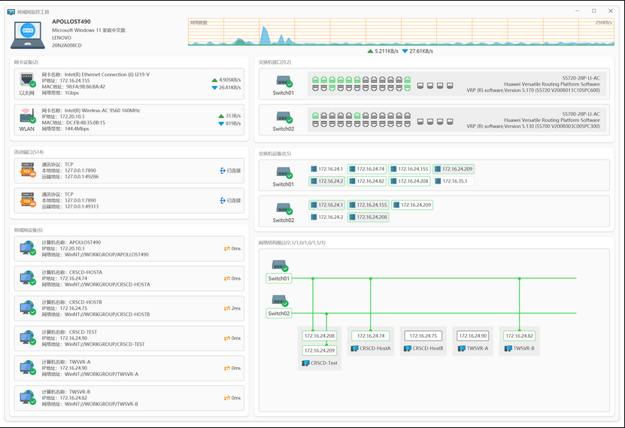Select 172.16.24.209 under Switch01 devices

coord(454,169)
